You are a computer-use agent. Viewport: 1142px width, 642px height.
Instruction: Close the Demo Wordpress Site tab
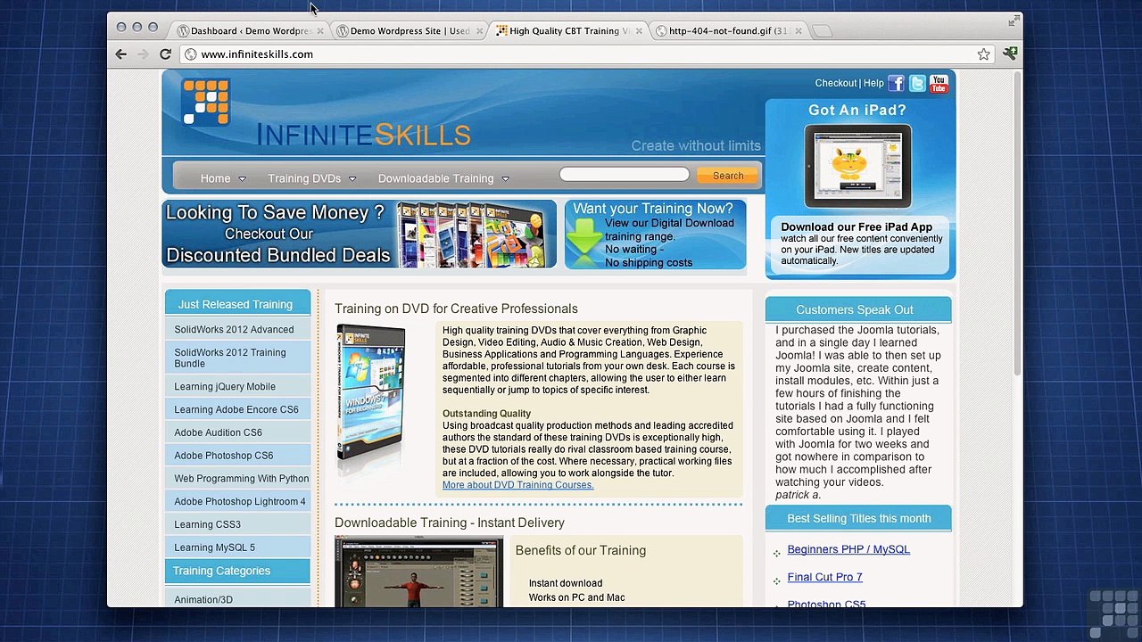coord(479,31)
